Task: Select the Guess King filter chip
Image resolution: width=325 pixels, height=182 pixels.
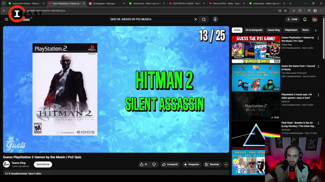Action: (x=273, y=30)
